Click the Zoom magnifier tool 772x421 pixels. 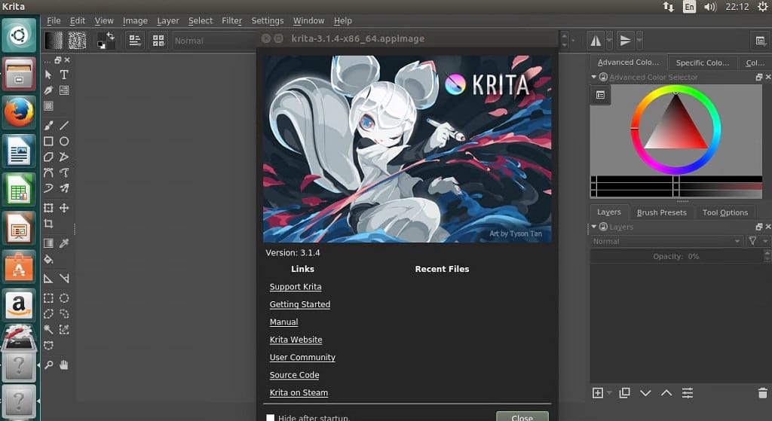coord(48,365)
